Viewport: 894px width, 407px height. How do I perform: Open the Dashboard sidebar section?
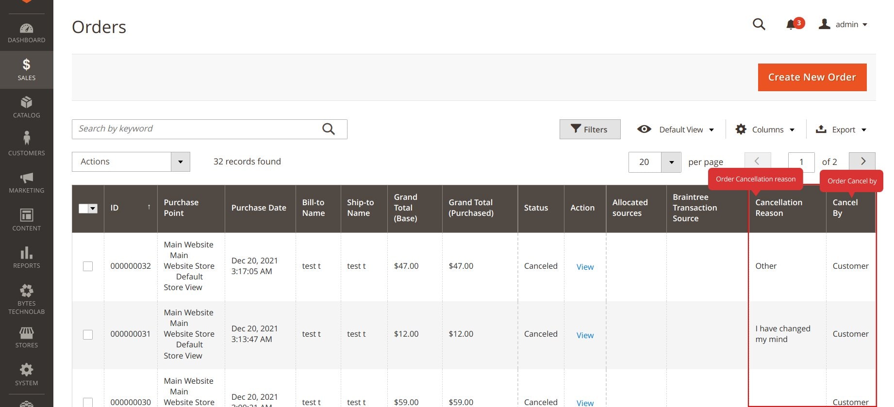pyautogui.click(x=27, y=33)
